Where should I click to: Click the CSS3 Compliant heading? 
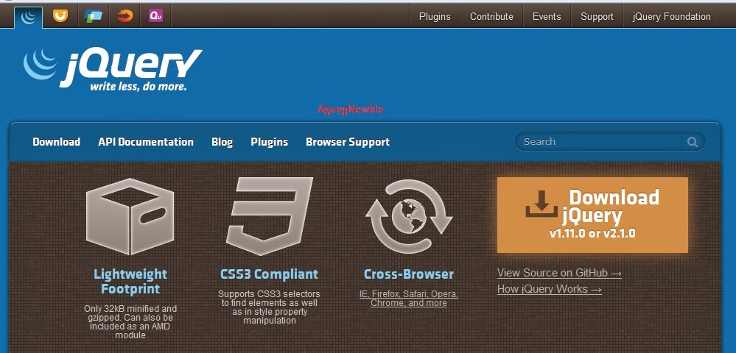(x=269, y=274)
